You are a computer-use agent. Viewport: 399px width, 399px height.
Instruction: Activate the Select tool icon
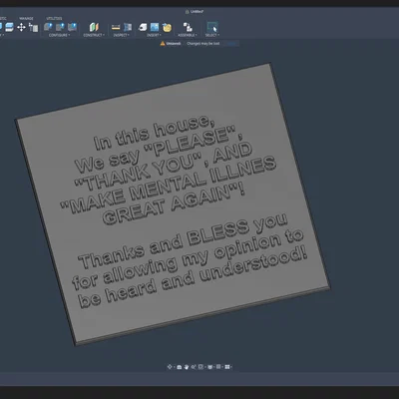point(212,27)
